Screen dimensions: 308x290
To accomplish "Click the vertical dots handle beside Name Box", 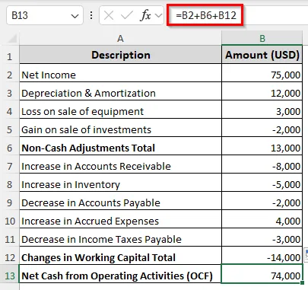I will 91,15.
